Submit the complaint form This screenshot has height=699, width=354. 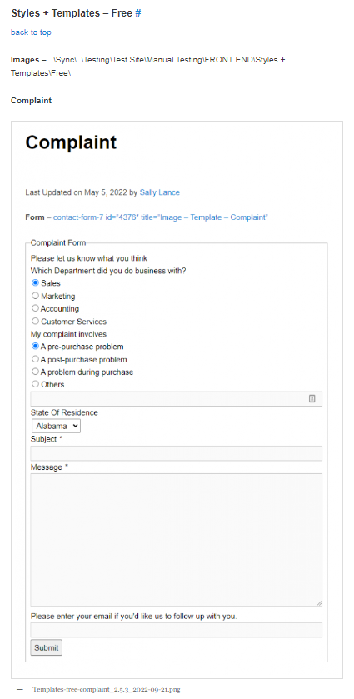[x=47, y=647]
